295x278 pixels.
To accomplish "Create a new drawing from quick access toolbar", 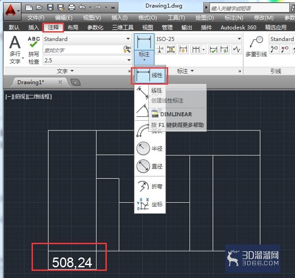I will (29, 8).
